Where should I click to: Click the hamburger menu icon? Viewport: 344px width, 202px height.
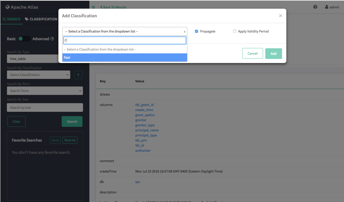pos(93,7)
